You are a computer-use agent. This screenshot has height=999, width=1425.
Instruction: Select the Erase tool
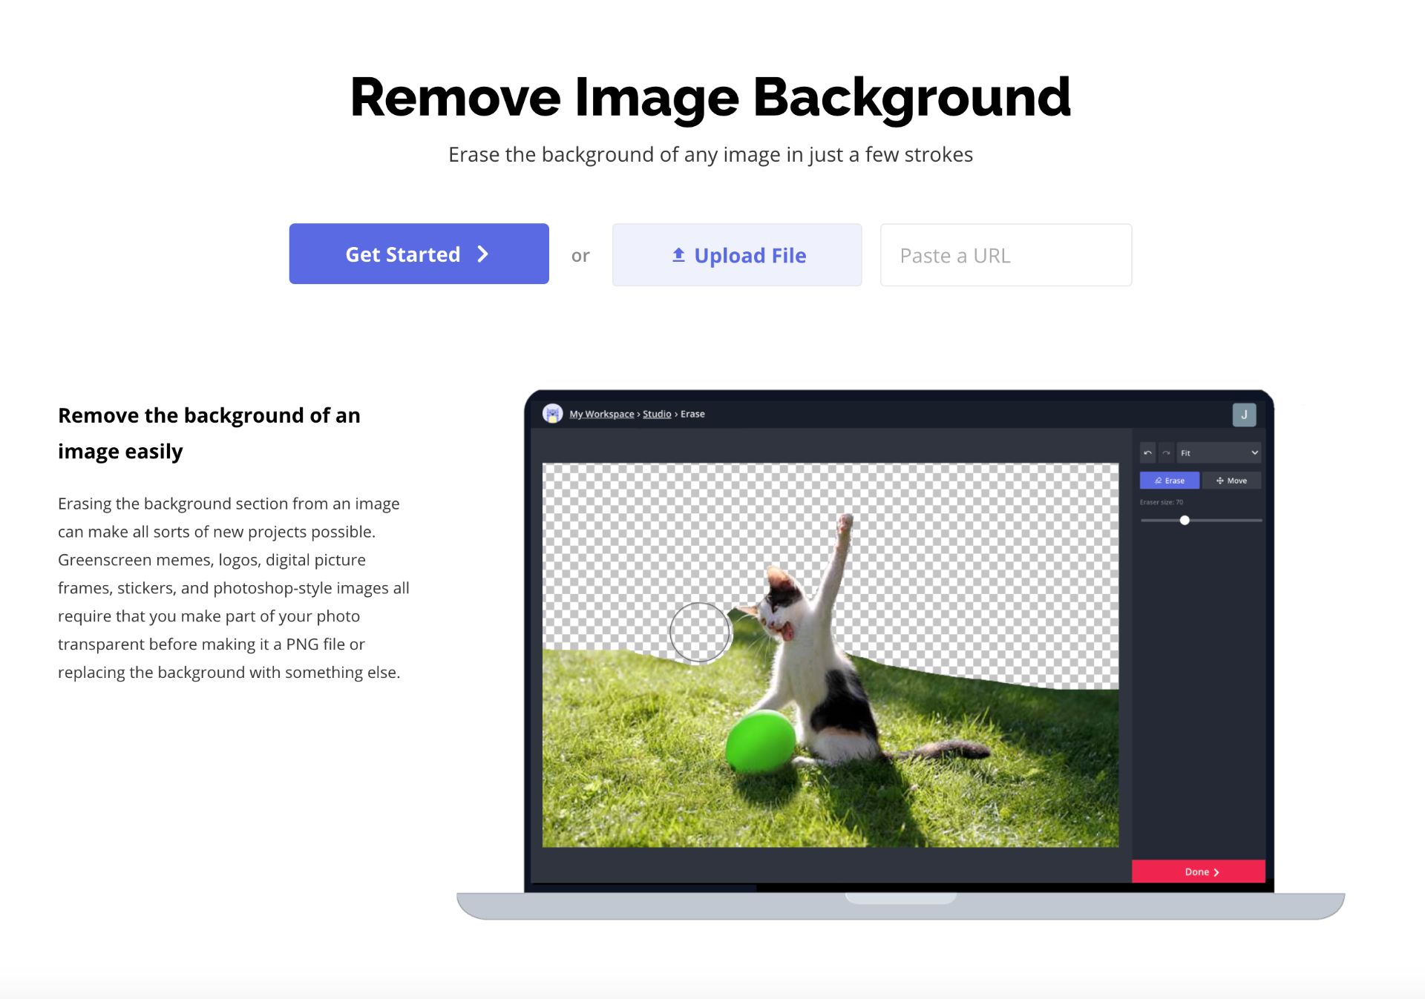pyautogui.click(x=1169, y=481)
